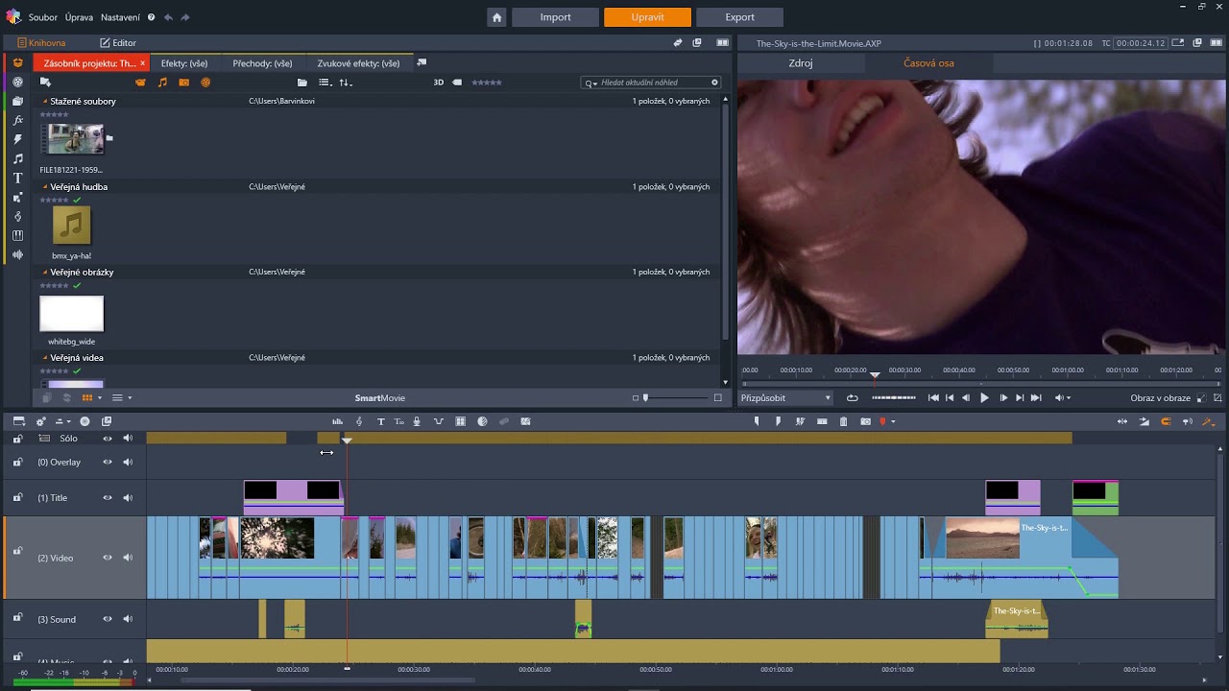This screenshot has width=1229, height=691.
Task: Open the marker dropdown arrow
Action: point(893,421)
